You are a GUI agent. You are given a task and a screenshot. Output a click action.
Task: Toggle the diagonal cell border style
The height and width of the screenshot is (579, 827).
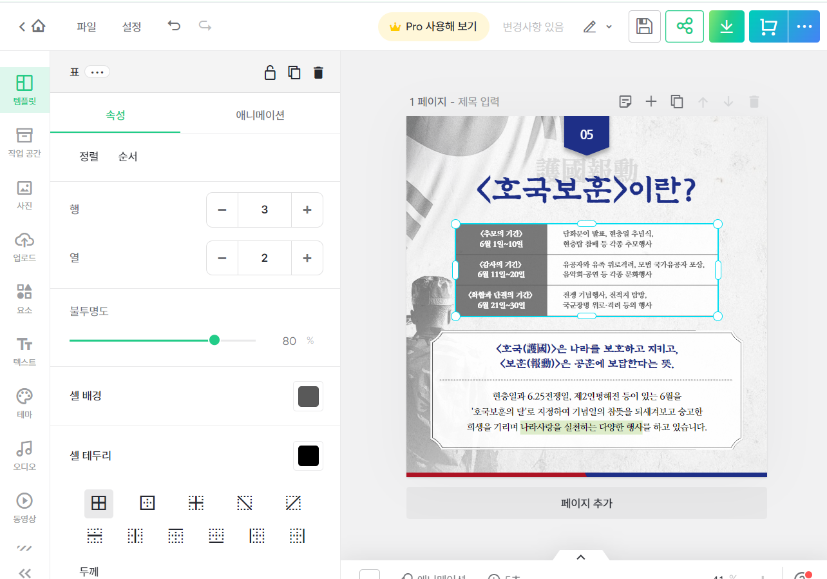pos(245,503)
